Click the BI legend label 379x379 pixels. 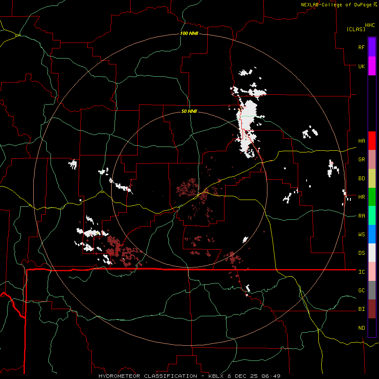361,309
